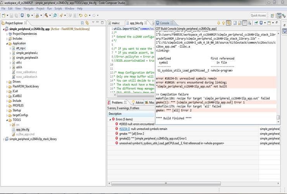Screen dimensions: 287x194
Task: Click the Open Perspective icon
Action: click(272, 16)
